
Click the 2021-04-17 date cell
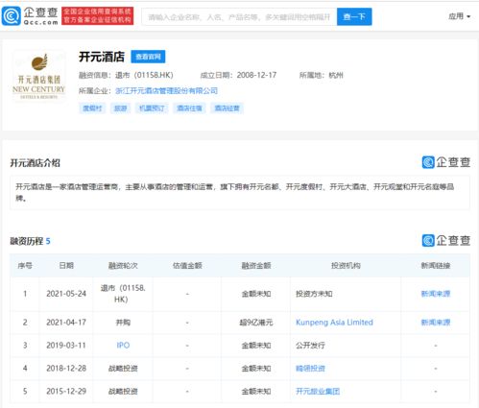coord(66,323)
